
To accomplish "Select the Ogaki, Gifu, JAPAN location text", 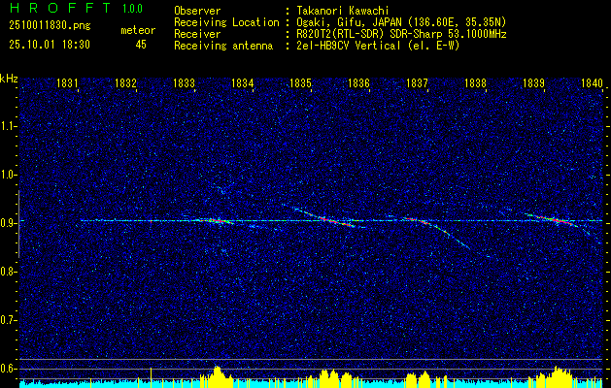I will tap(401, 22).
